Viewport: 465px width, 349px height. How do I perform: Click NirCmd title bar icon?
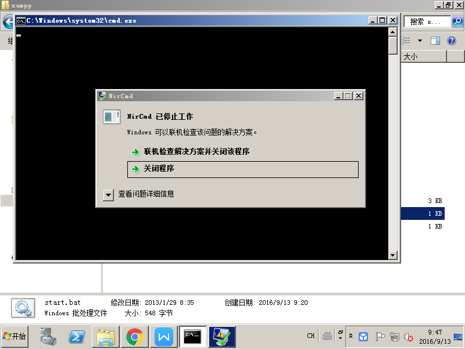(103, 96)
